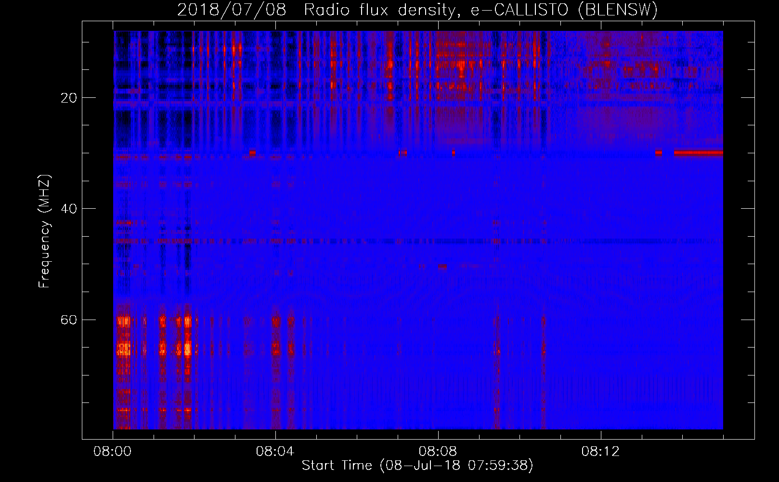The image size is (779, 482).
Task: Click the '08:00' time tick label
Action: (x=113, y=452)
